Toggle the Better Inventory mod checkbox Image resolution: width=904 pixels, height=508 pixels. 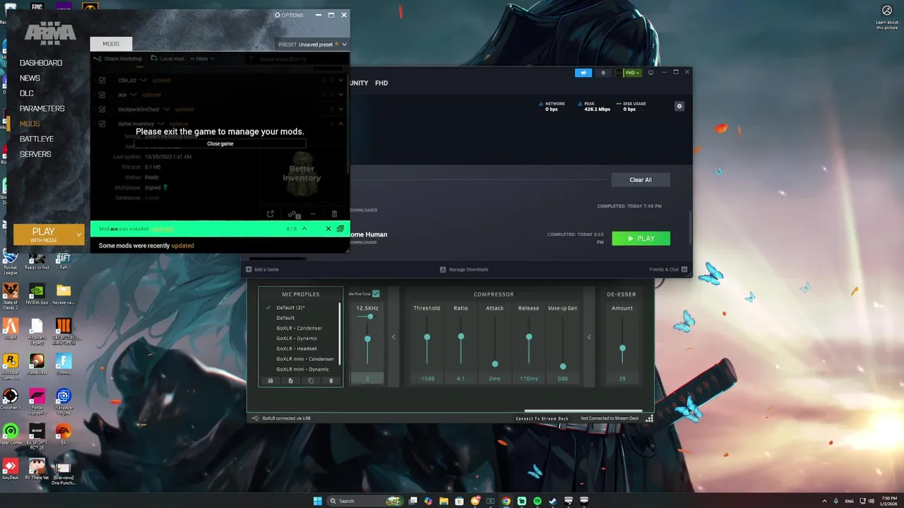click(x=102, y=123)
